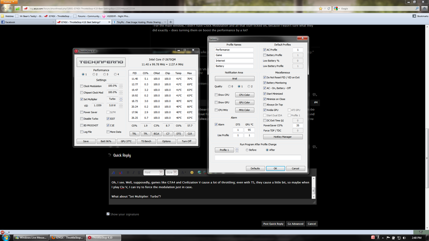Uncheck the Set Multiplier checkbox
This screenshot has width=429, height=241.
pos(82,99)
